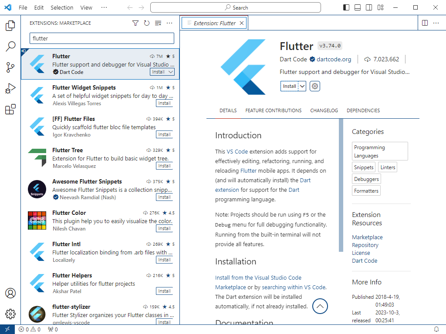This screenshot has height=334, width=446.
Task: Open the Repository resource link
Action: [365, 245]
